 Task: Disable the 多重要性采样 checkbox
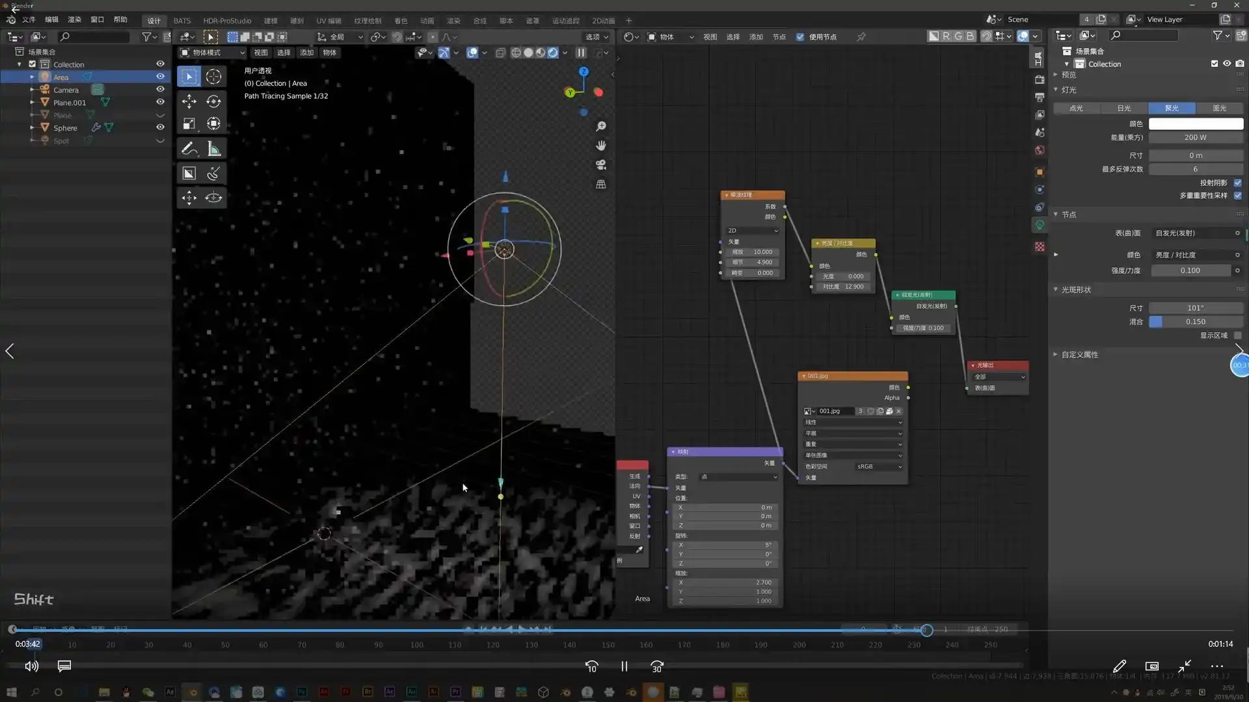(x=1237, y=196)
